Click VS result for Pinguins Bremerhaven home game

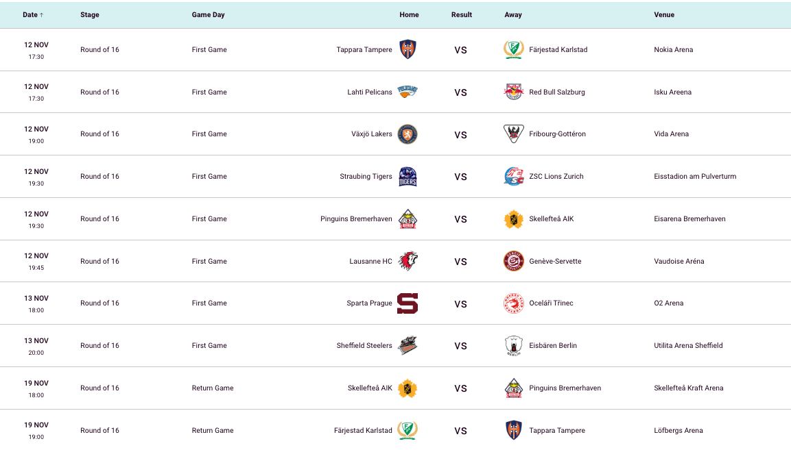tap(460, 219)
